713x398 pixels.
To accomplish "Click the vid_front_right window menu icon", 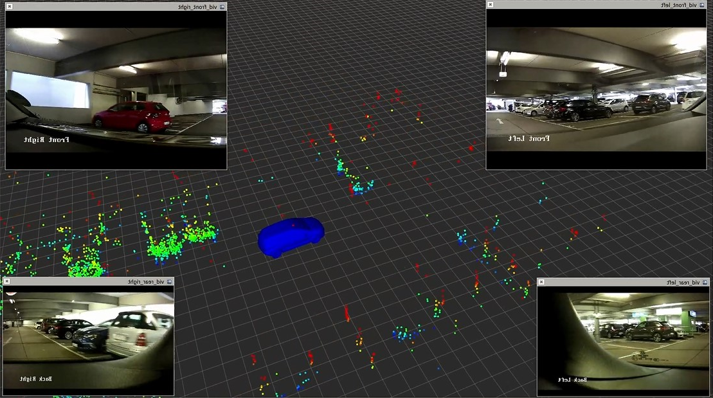I will tap(222, 6).
